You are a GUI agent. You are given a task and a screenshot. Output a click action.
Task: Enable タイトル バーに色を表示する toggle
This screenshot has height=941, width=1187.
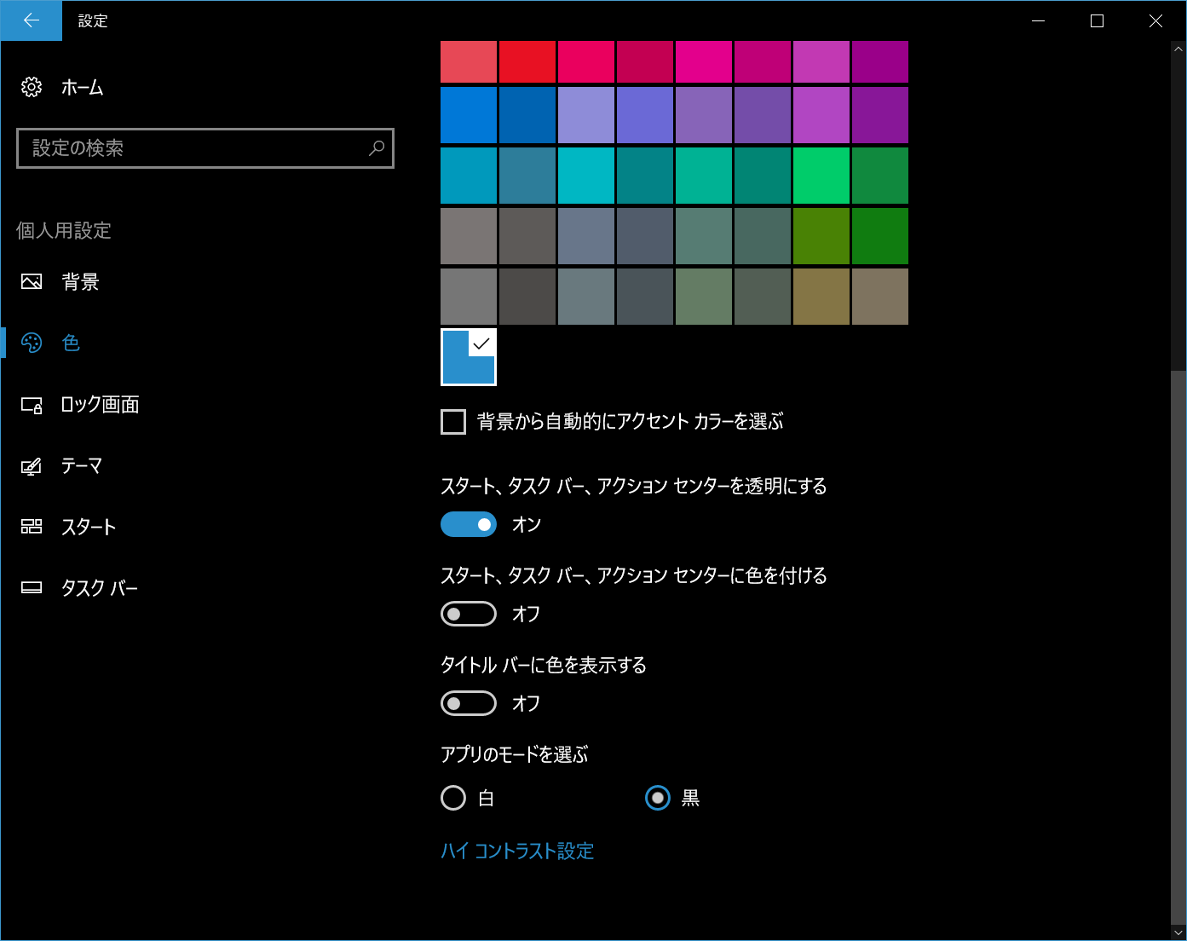click(x=468, y=703)
